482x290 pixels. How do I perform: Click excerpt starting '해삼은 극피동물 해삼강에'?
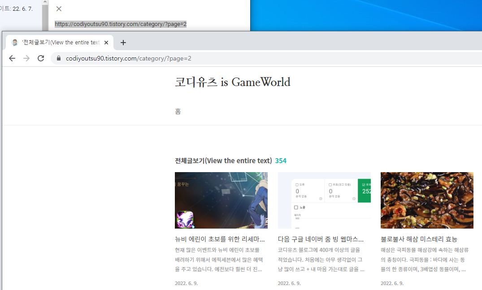click(x=425, y=260)
